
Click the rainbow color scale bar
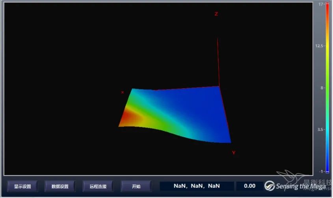tap(327, 88)
